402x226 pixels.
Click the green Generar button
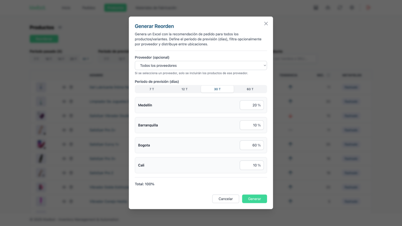tap(255, 199)
